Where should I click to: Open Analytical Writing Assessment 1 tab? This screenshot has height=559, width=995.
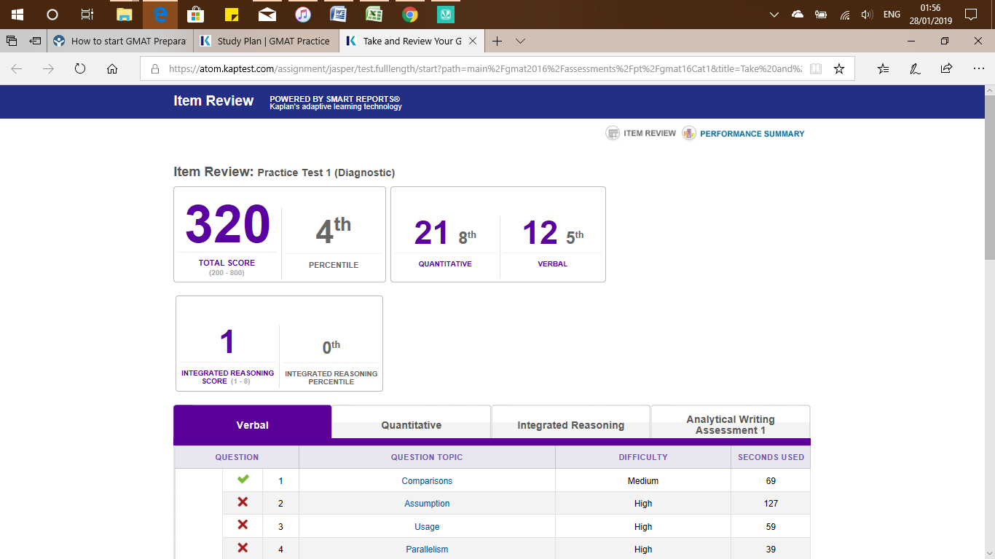tap(730, 424)
